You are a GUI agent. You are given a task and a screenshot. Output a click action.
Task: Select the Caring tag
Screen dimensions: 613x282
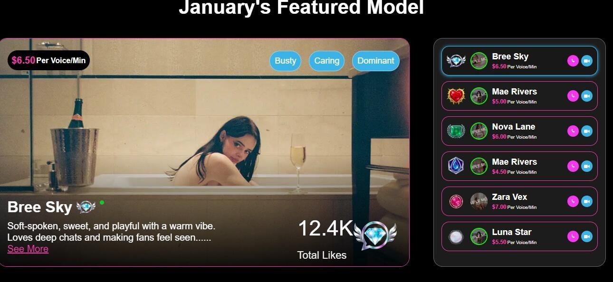point(326,61)
